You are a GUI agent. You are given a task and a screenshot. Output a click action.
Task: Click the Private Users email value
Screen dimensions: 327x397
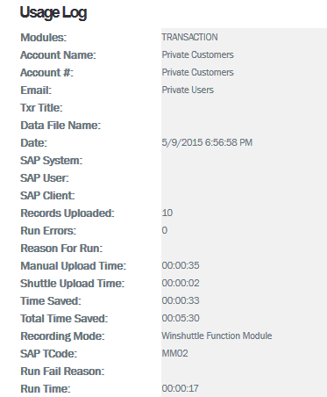pyautogui.click(x=188, y=90)
